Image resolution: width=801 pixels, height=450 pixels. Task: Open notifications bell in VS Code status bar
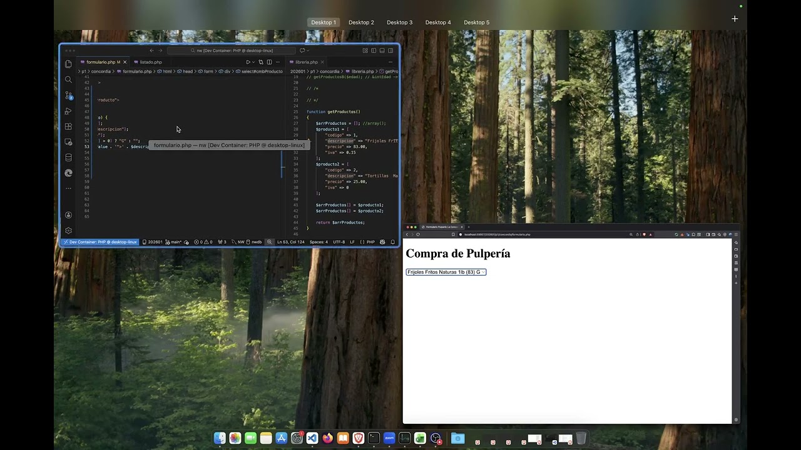[393, 242]
